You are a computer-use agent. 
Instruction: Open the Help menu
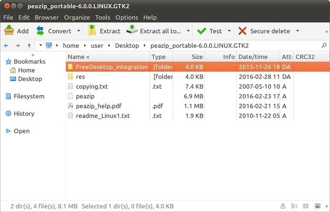[x=150, y=17]
